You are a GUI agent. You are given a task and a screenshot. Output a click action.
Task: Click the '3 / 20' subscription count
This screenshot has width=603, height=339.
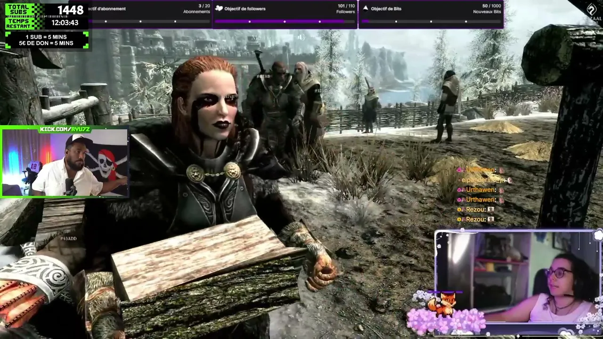click(204, 6)
